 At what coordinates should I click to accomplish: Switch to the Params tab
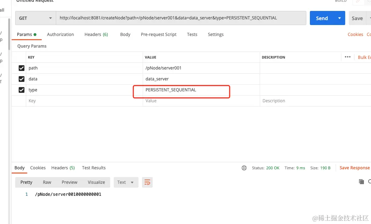tap(26, 35)
